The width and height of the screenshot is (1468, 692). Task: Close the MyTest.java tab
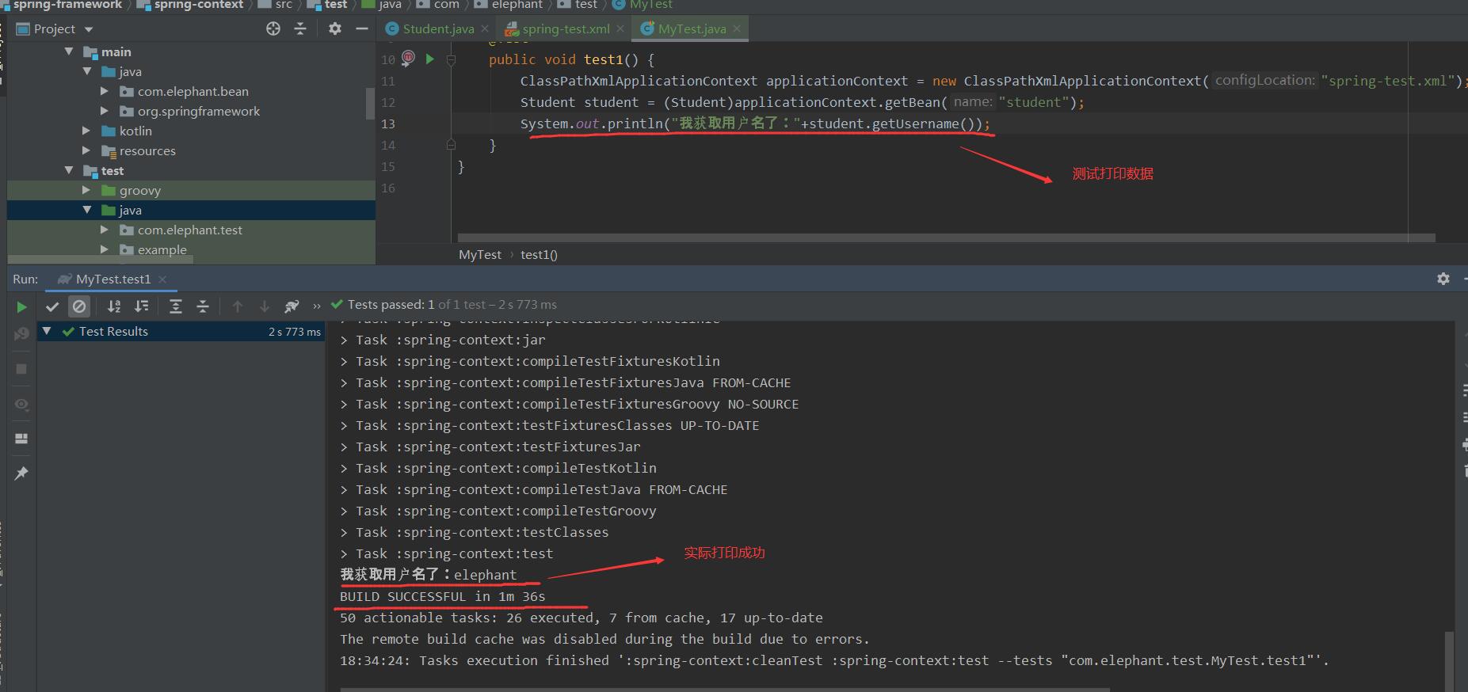point(737,29)
